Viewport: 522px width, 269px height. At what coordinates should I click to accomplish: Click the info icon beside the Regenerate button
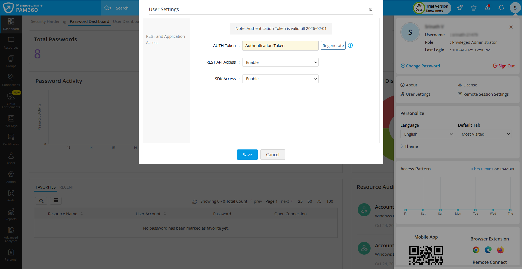pos(350,45)
